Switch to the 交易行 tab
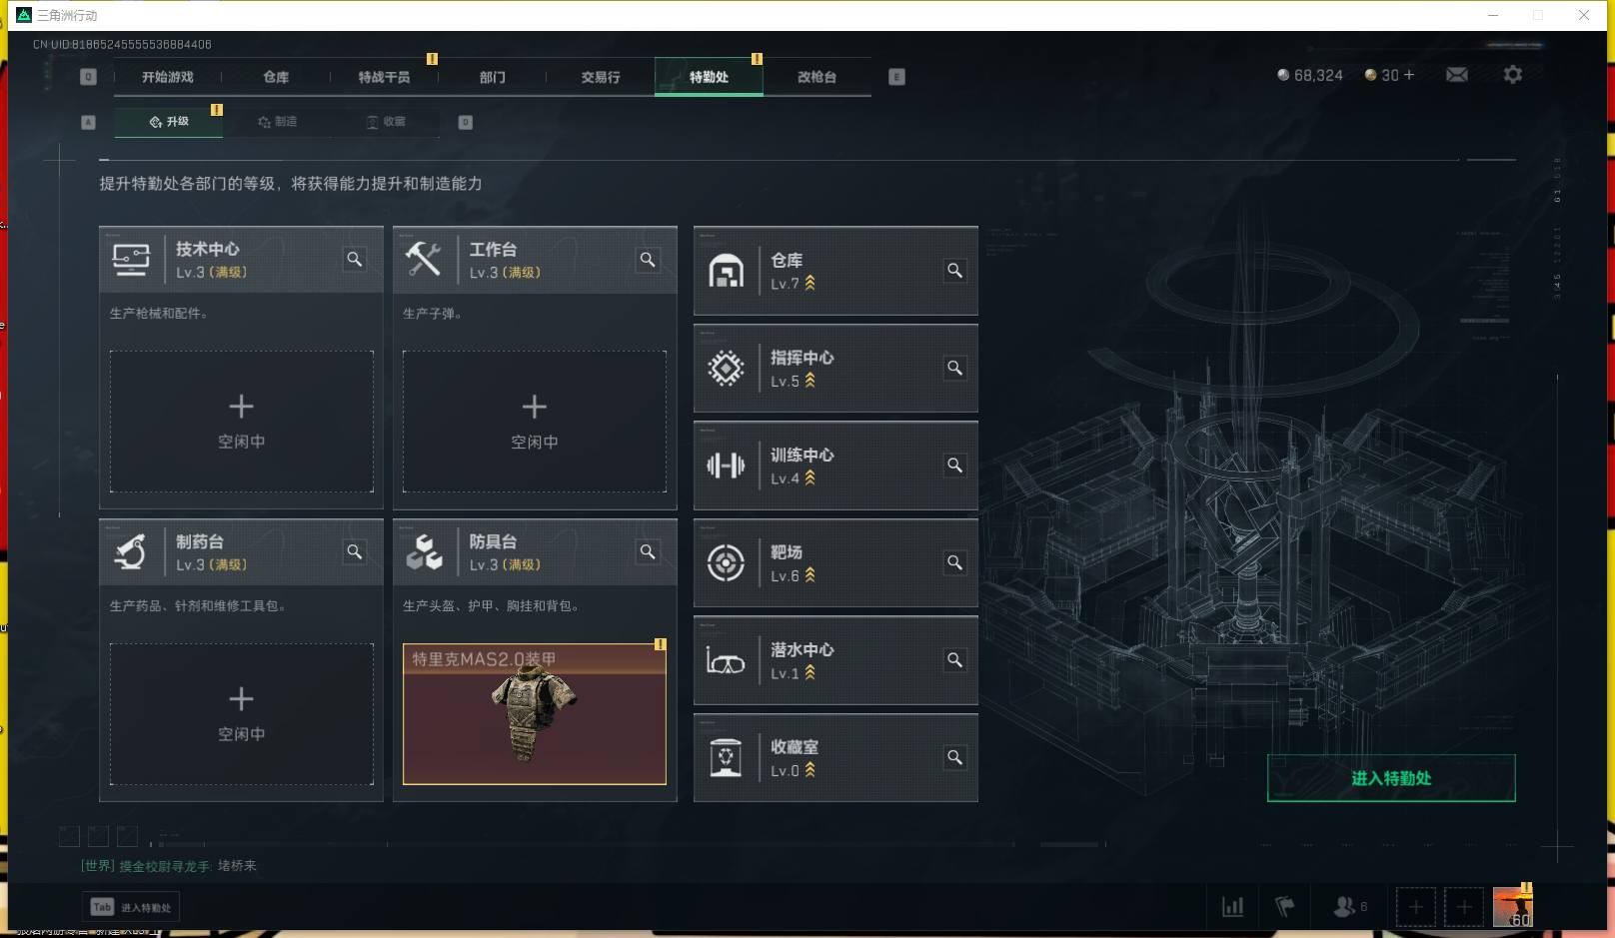 pyautogui.click(x=601, y=77)
